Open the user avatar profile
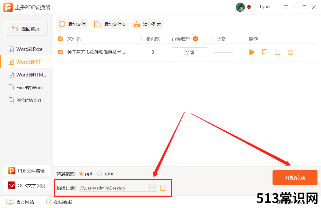This screenshot has width=321, height=208. pos(240,7)
